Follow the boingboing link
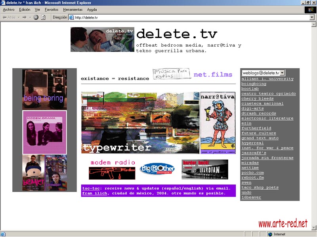This screenshot has width=317, height=237. tap(254, 84)
